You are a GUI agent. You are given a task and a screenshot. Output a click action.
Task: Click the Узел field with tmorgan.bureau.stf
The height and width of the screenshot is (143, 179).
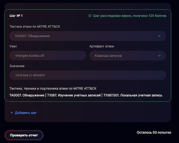pos(48,56)
